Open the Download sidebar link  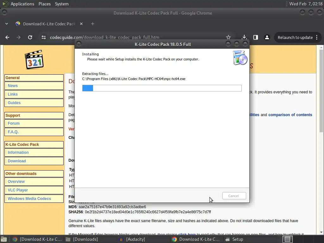(17, 161)
